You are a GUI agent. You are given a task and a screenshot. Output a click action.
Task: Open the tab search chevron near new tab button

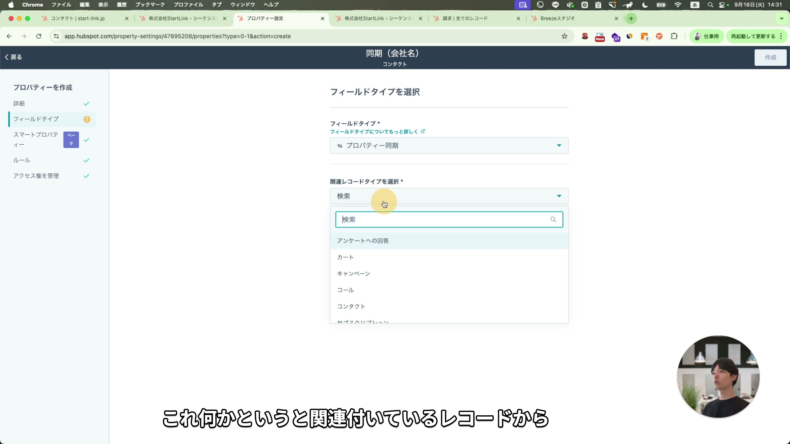pos(781,18)
